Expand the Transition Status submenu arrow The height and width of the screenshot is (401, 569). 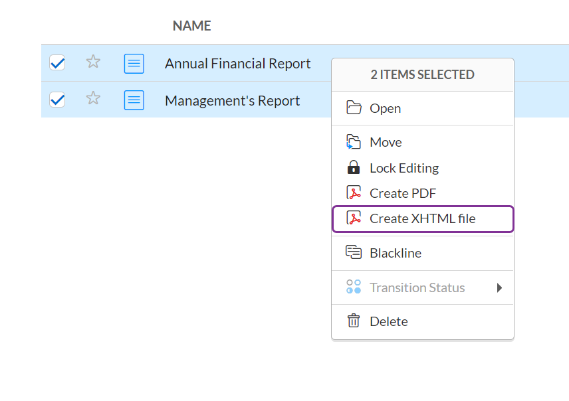pos(499,287)
